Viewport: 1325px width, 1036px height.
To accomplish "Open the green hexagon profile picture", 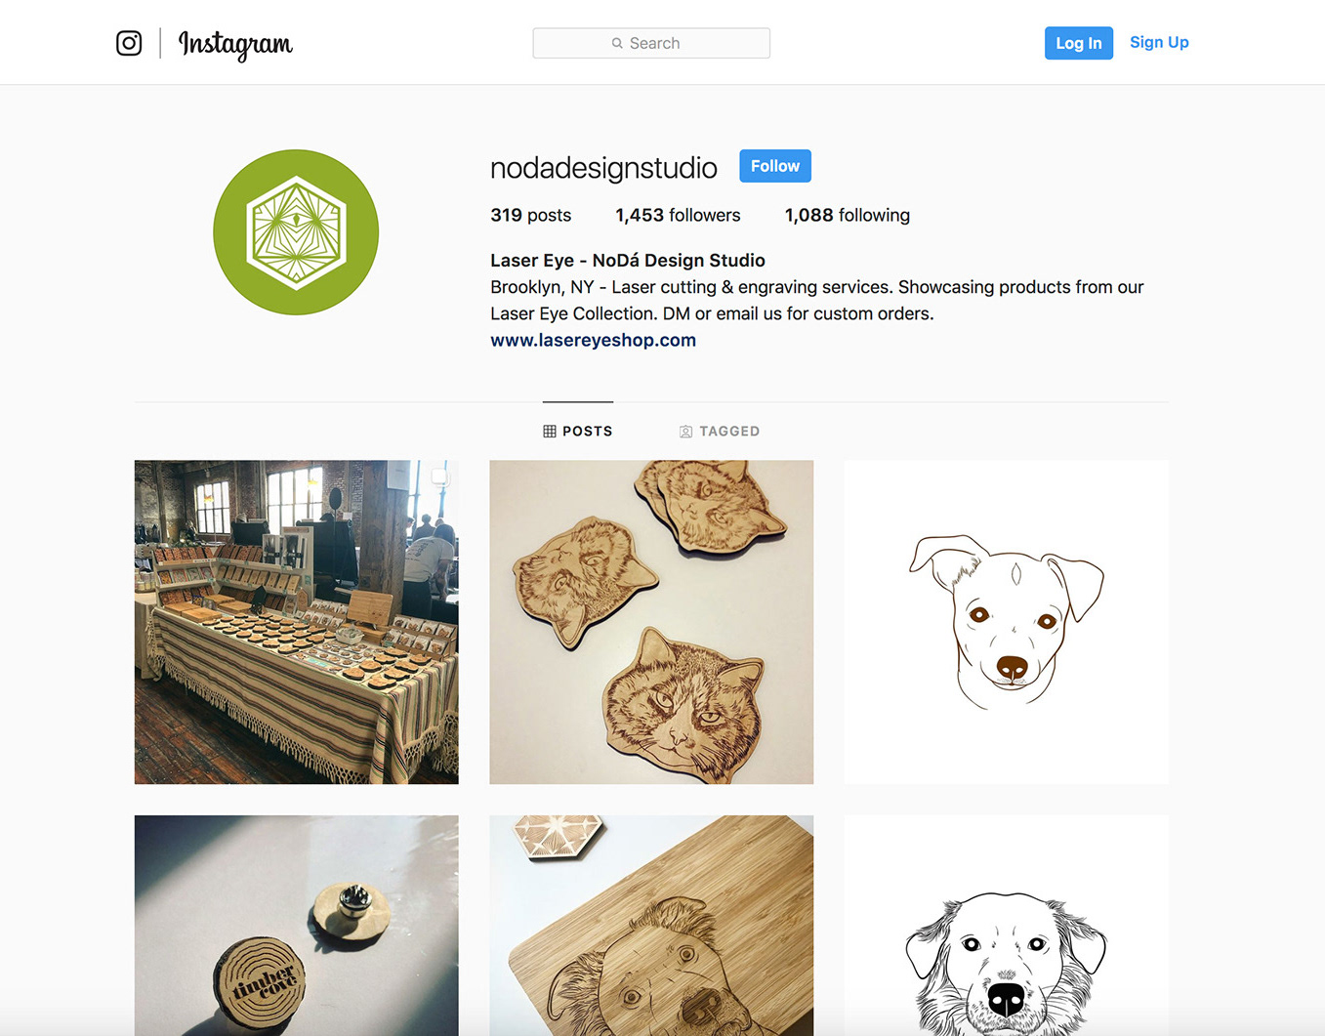I will (296, 232).
